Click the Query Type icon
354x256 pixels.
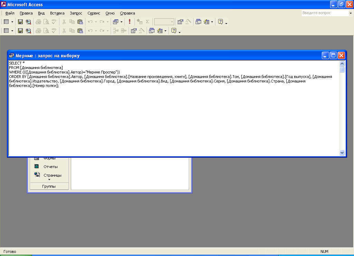(116, 22)
